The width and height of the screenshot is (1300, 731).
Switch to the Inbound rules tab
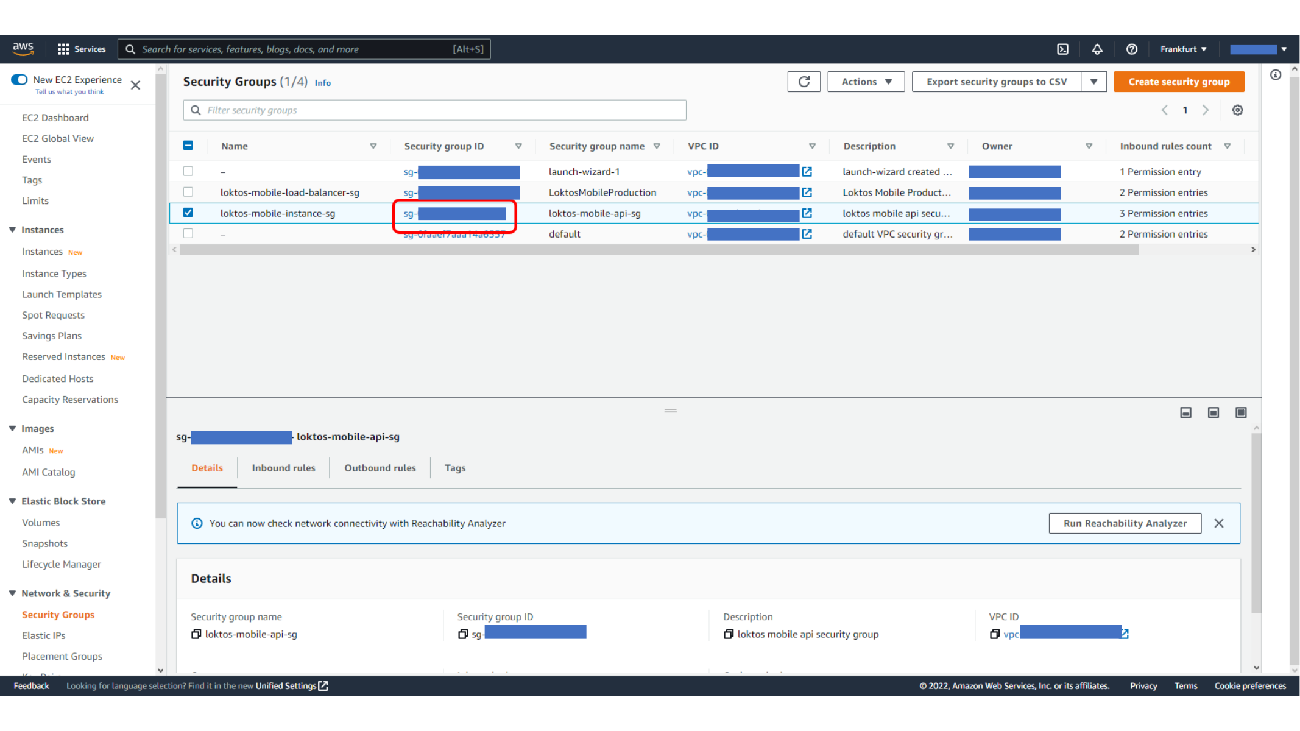click(284, 468)
